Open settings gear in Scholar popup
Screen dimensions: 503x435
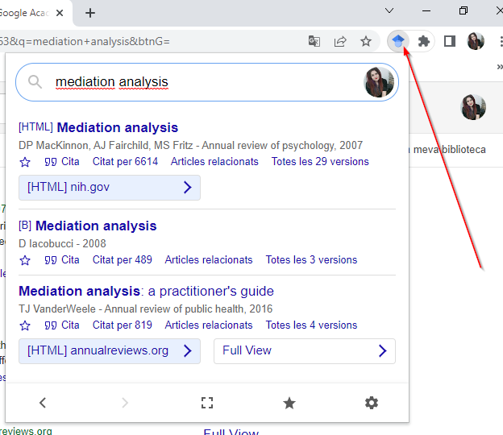[371, 403]
